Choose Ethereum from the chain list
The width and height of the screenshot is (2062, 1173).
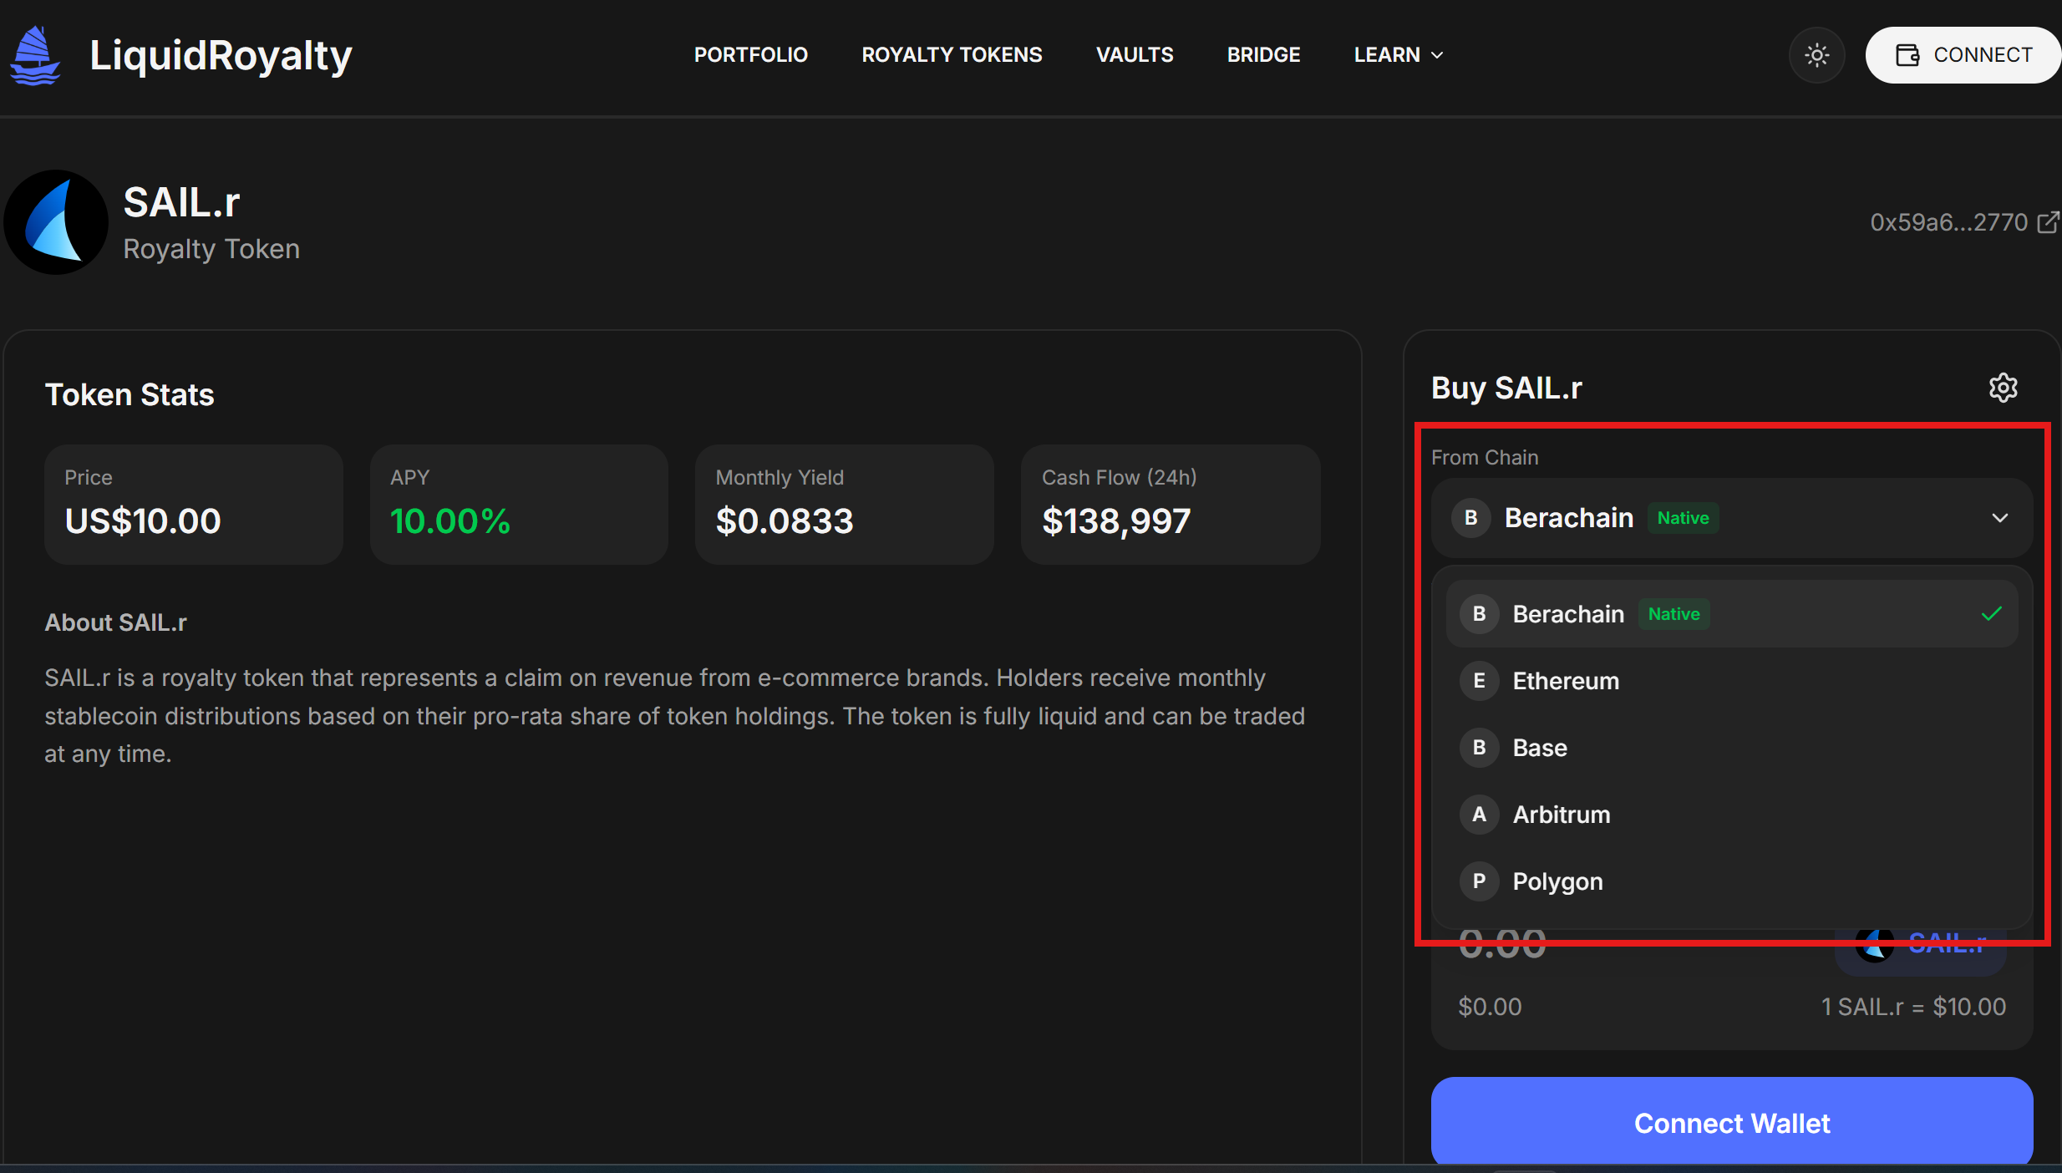click(1566, 681)
